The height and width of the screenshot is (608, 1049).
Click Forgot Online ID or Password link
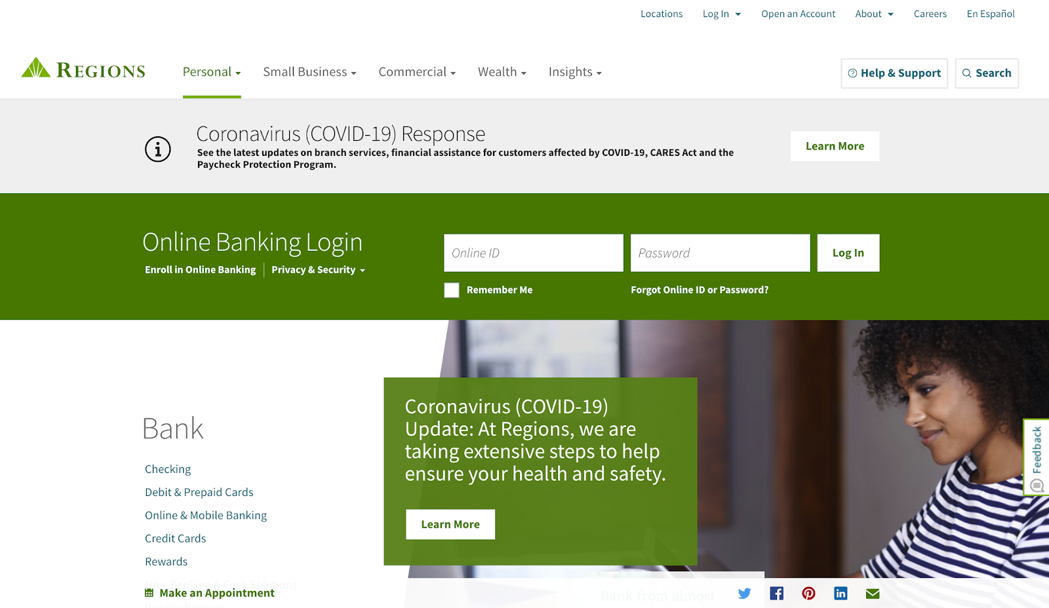coord(700,290)
